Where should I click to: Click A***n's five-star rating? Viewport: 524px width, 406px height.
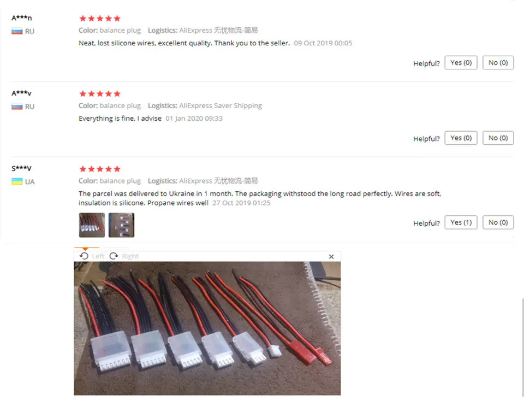pos(99,19)
